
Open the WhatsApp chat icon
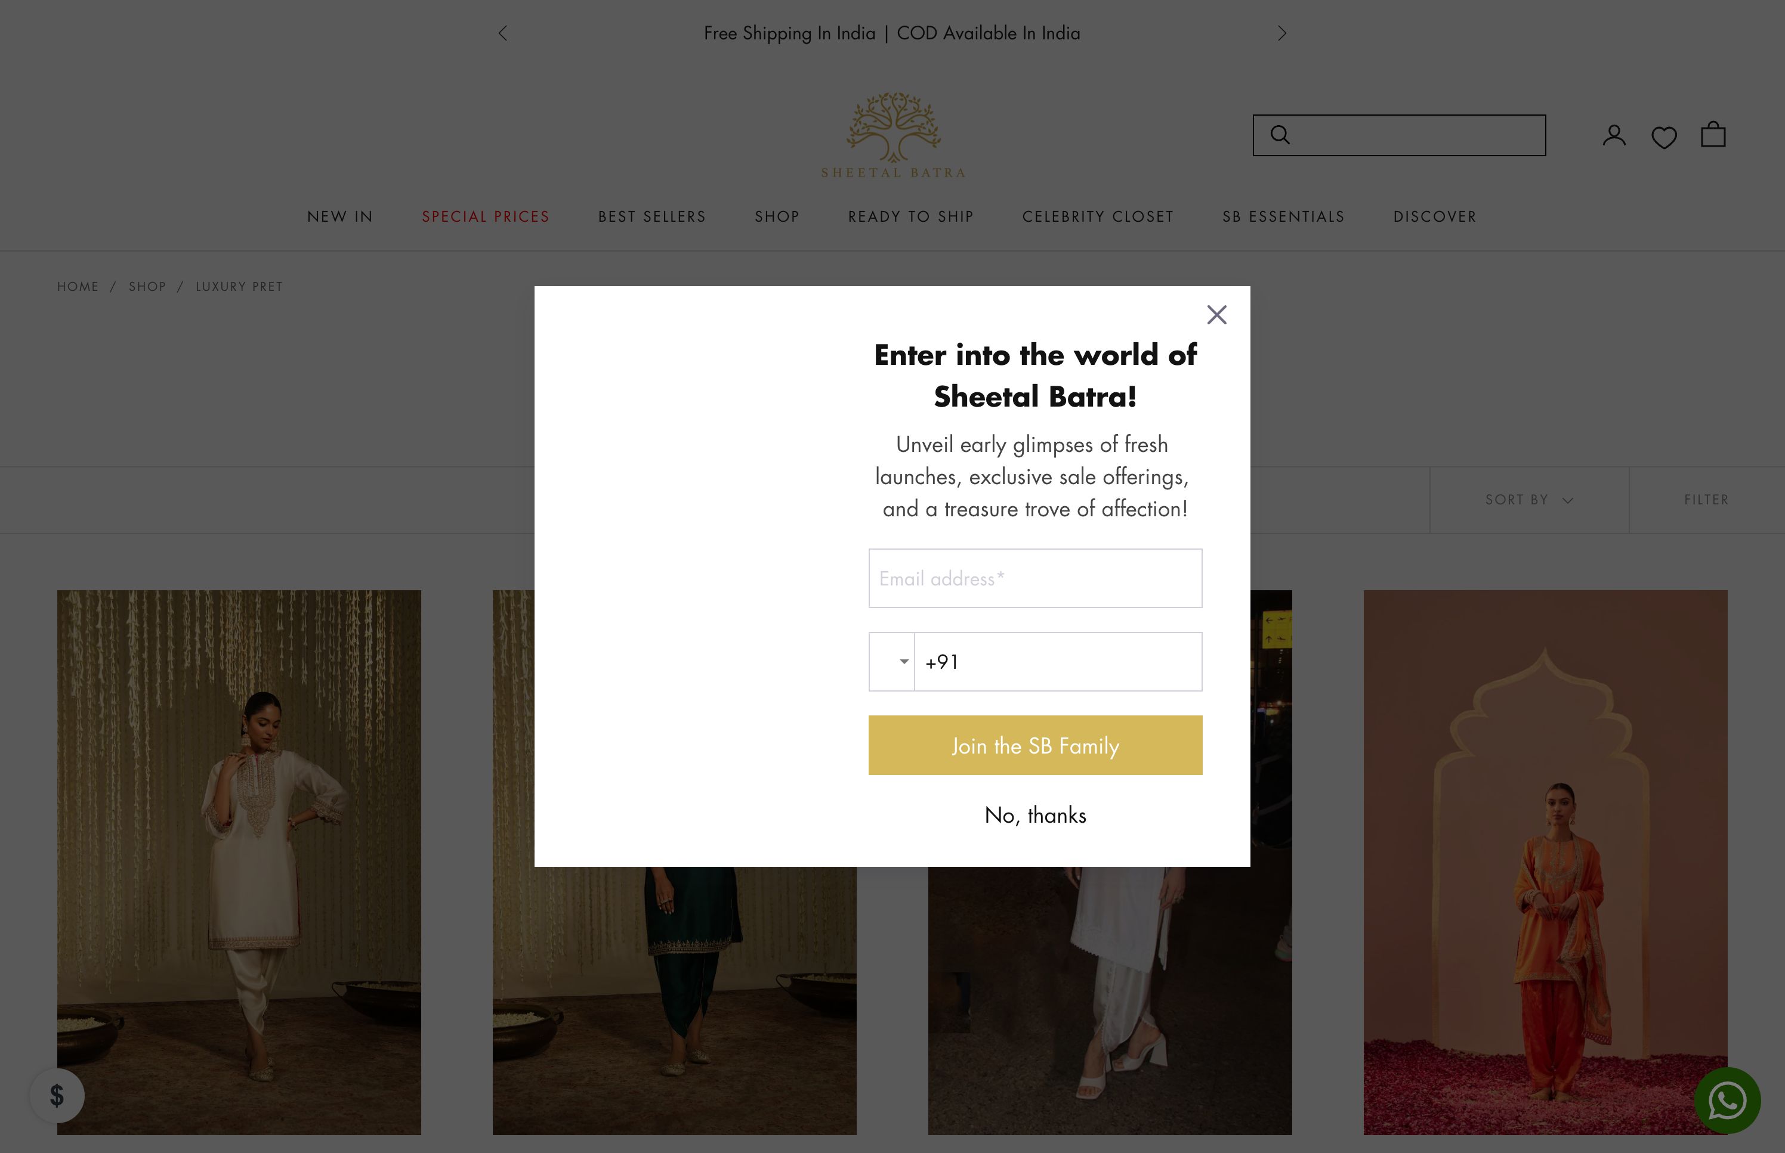[1727, 1100]
